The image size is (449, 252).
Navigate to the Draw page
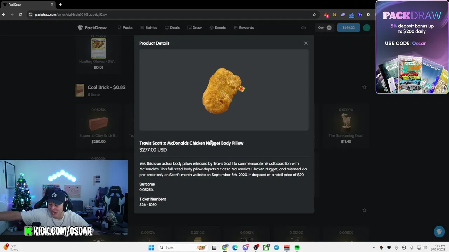coord(194,28)
